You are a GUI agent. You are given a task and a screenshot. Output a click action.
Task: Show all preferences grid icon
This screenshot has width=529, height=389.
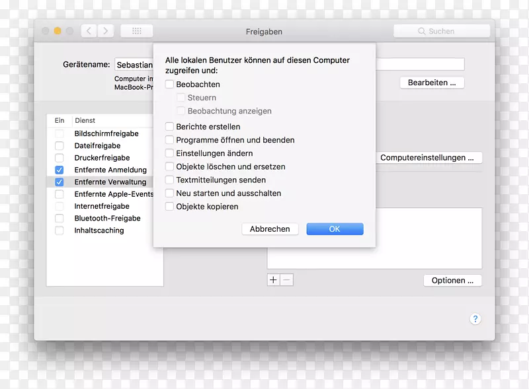(x=136, y=31)
